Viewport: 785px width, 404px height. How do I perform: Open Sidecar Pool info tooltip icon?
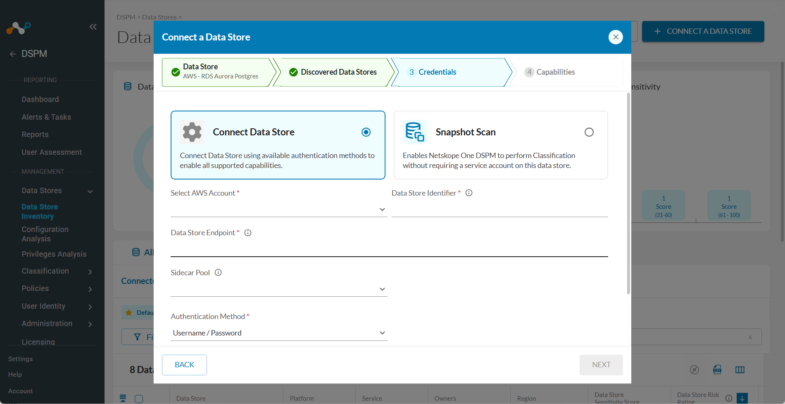(x=218, y=272)
